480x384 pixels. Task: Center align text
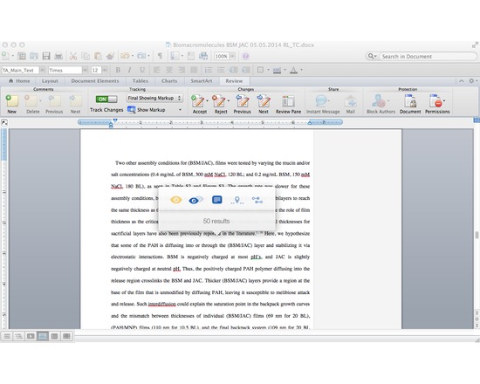[169, 70]
